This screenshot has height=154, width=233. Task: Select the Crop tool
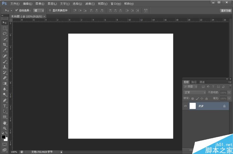tap(5, 45)
